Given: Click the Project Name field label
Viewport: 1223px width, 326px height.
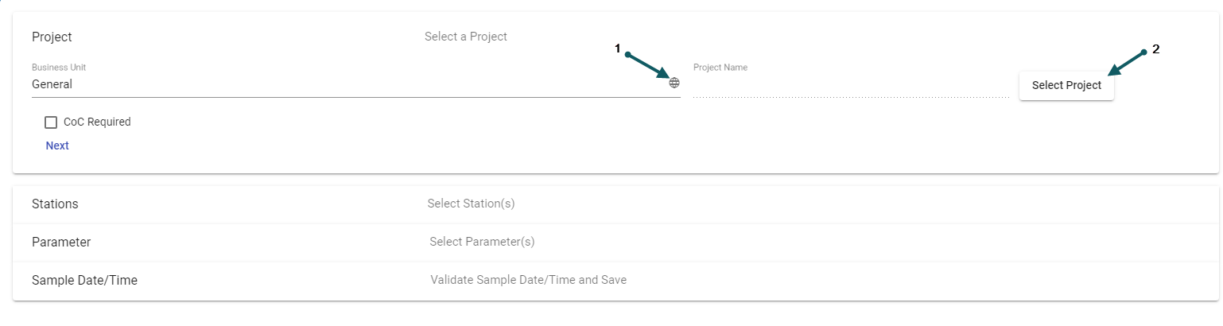Looking at the screenshot, I should click(x=720, y=68).
